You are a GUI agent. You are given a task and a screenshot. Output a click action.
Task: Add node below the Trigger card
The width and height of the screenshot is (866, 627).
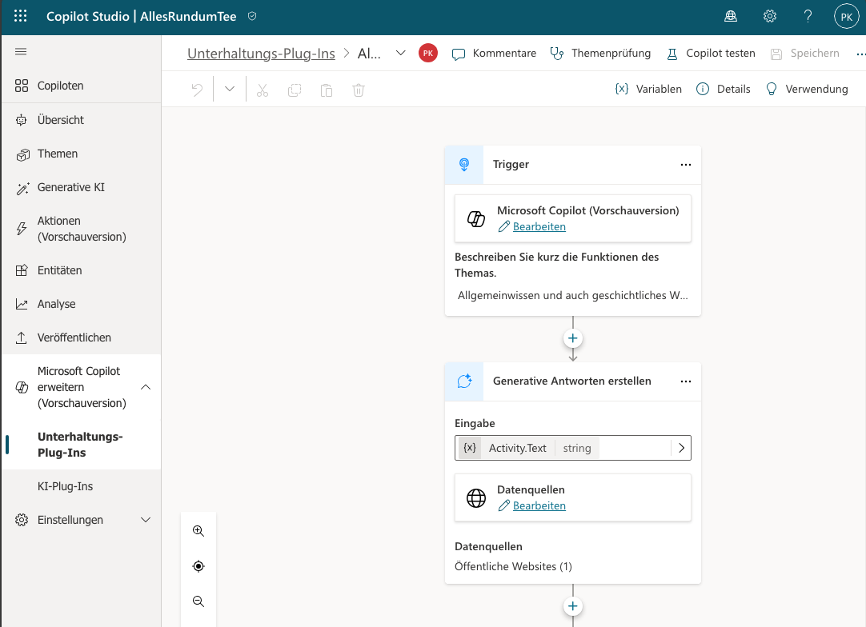click(573, 338)
